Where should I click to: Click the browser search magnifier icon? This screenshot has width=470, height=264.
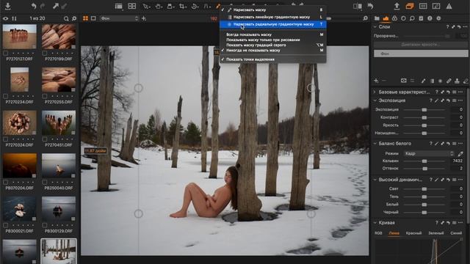(x=66, y=18)
